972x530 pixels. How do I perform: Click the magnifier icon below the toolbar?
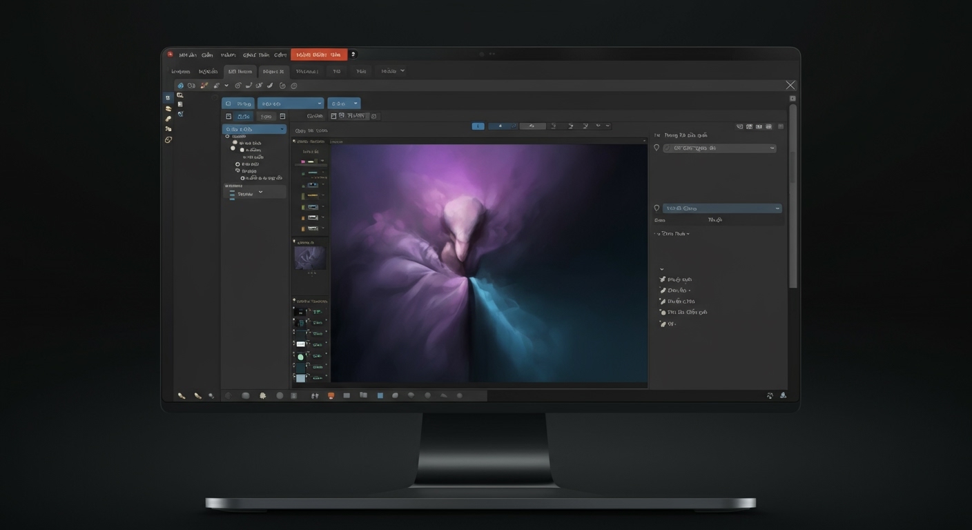[x=180, y=95]
